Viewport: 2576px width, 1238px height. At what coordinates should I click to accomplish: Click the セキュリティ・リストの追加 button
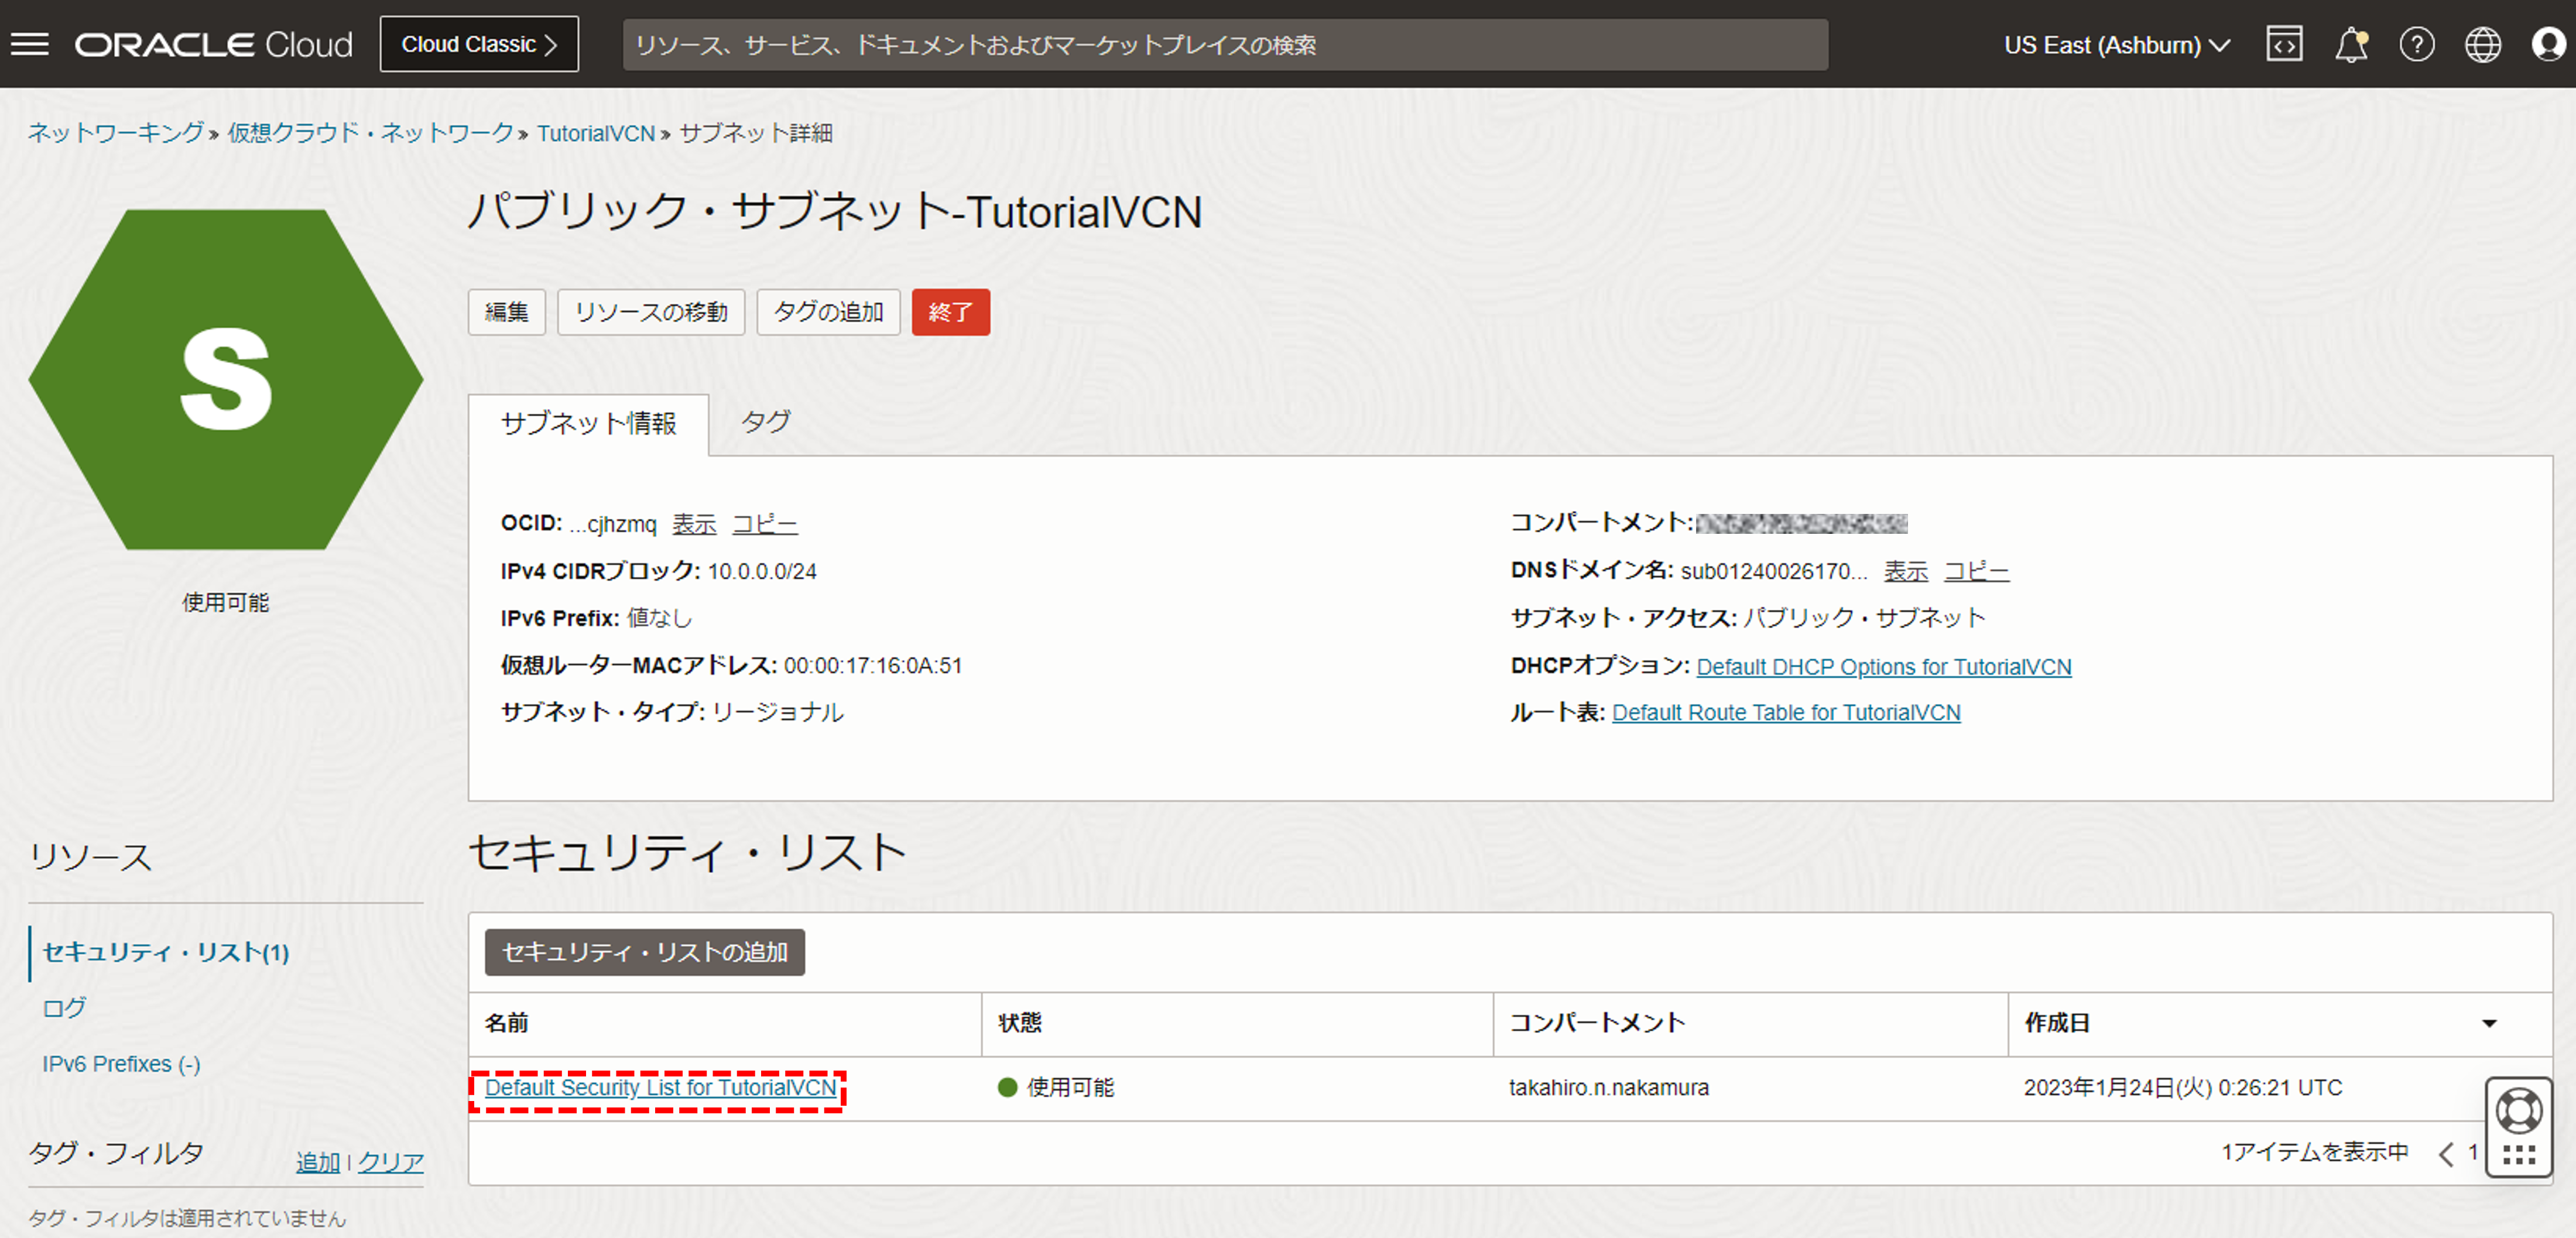644,952
